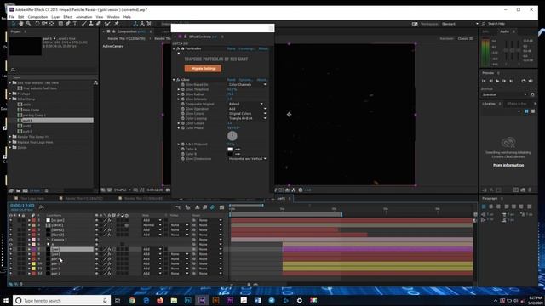Open Photoshop from the taskbar
The width and height of the screenshot is (545, 306).
[187, 300]
